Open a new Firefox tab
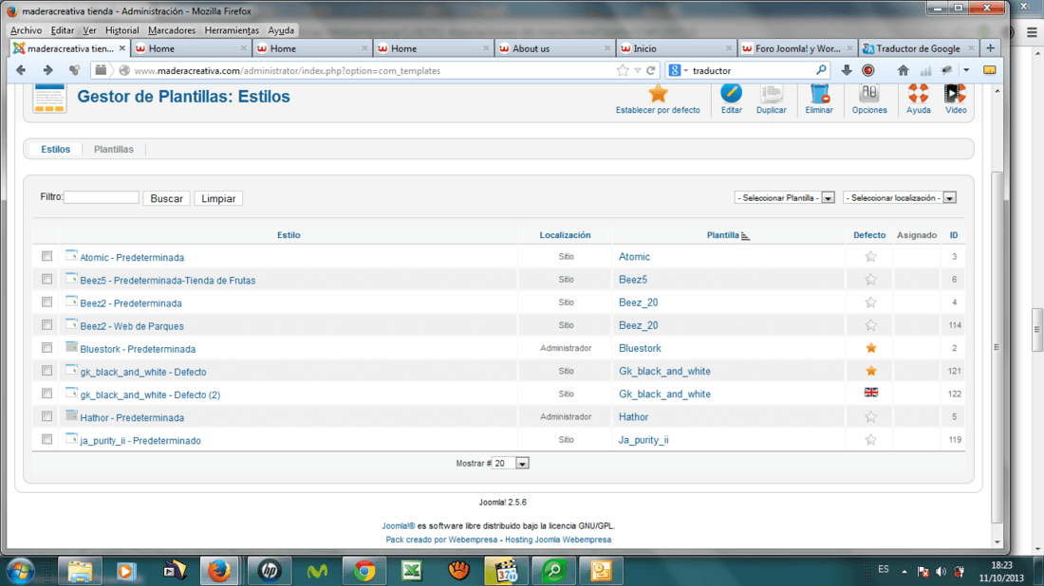The height and width of the screenshot is (586, 1044). pos(990,48)
